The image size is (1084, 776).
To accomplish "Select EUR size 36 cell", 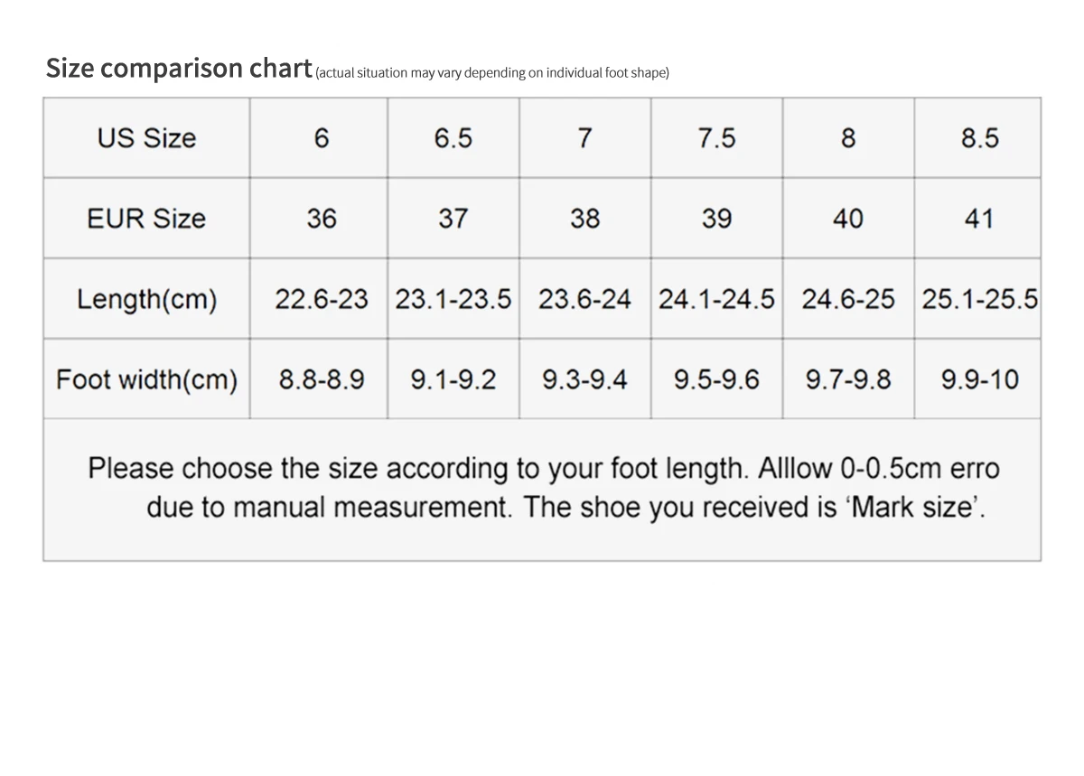I will [319, 218].
